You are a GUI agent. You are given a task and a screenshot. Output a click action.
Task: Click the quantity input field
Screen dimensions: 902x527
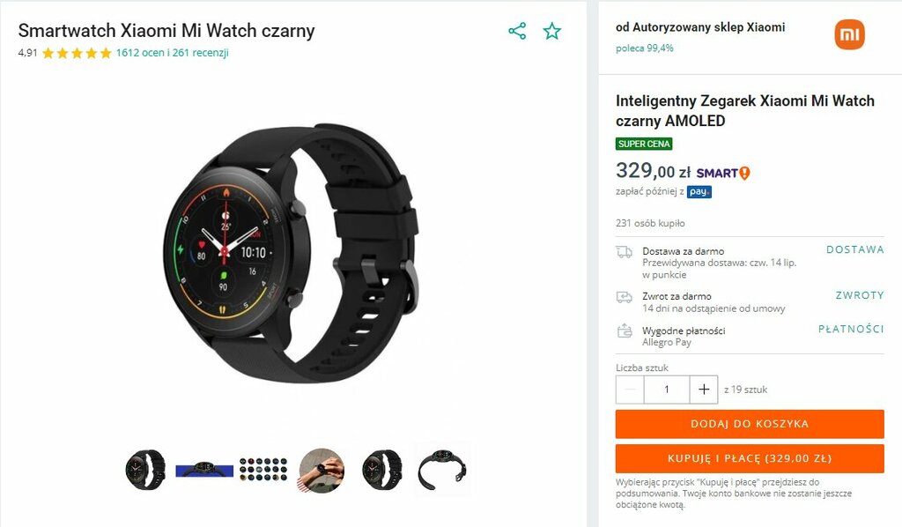coord(667,390)
